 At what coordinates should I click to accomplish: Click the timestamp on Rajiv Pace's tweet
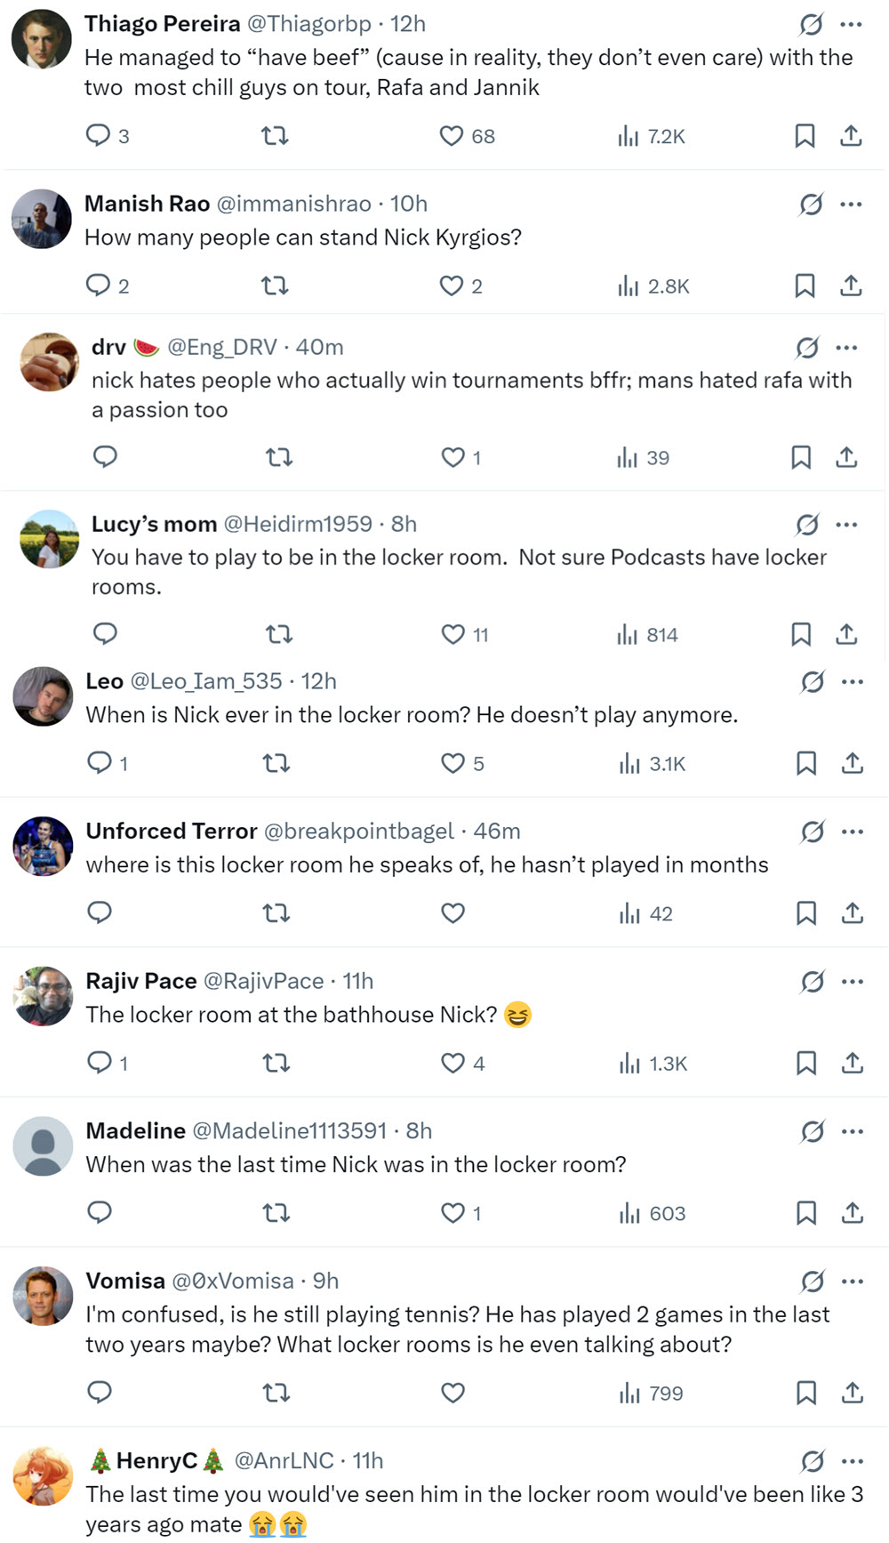coord(358,981)
